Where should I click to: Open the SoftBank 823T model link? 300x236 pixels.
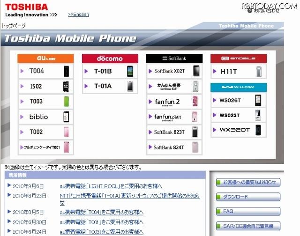point(169,132)
